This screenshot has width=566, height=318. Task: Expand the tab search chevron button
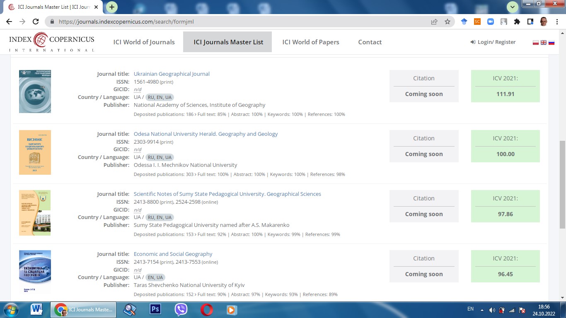click(513, 7)
